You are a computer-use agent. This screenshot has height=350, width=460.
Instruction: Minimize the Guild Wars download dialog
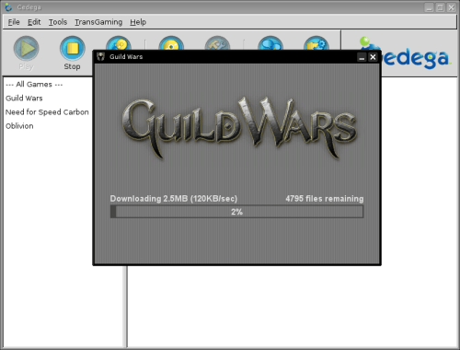[362, 57]
